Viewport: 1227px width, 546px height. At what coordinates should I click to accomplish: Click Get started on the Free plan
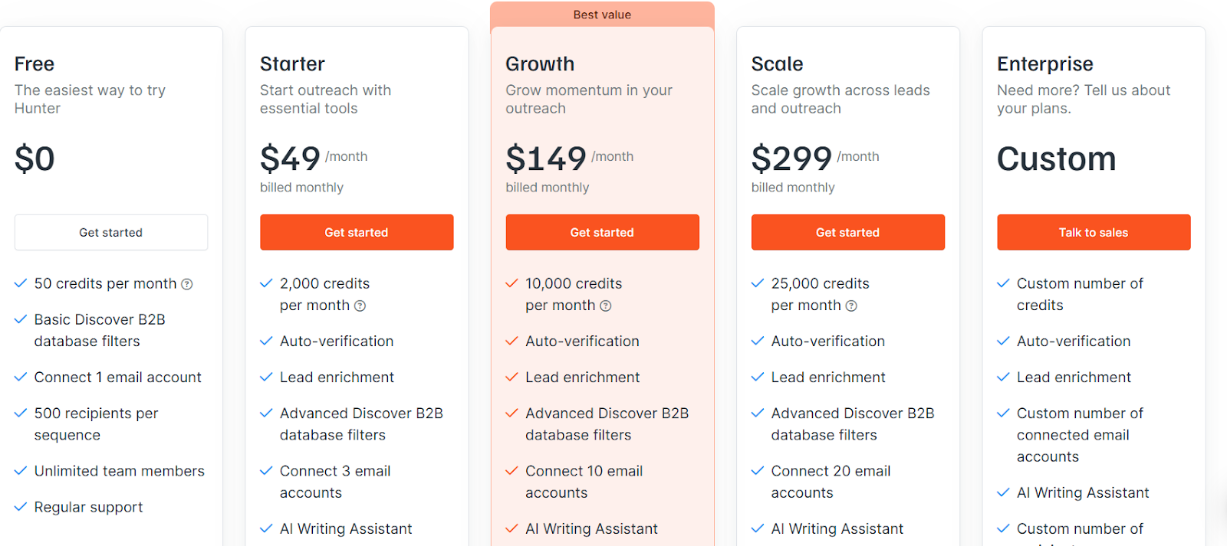[110, 232]
